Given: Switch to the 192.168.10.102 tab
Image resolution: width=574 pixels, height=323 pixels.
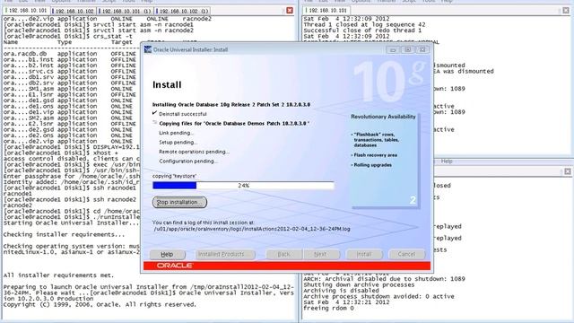Looking at the screenshot, I should click(x=74, y=11).
